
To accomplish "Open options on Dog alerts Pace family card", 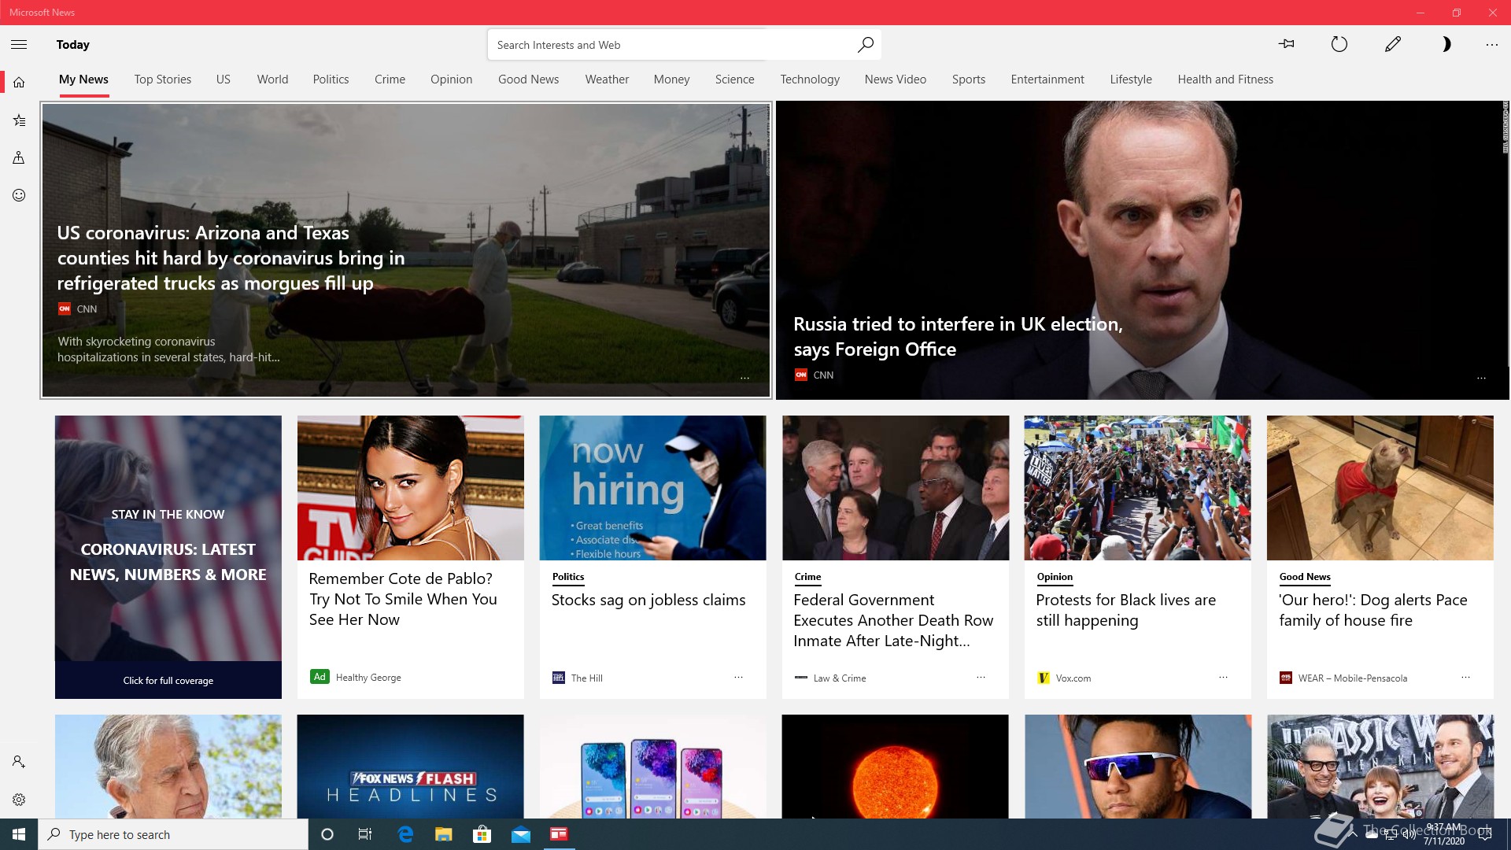I will [1465, 677].
